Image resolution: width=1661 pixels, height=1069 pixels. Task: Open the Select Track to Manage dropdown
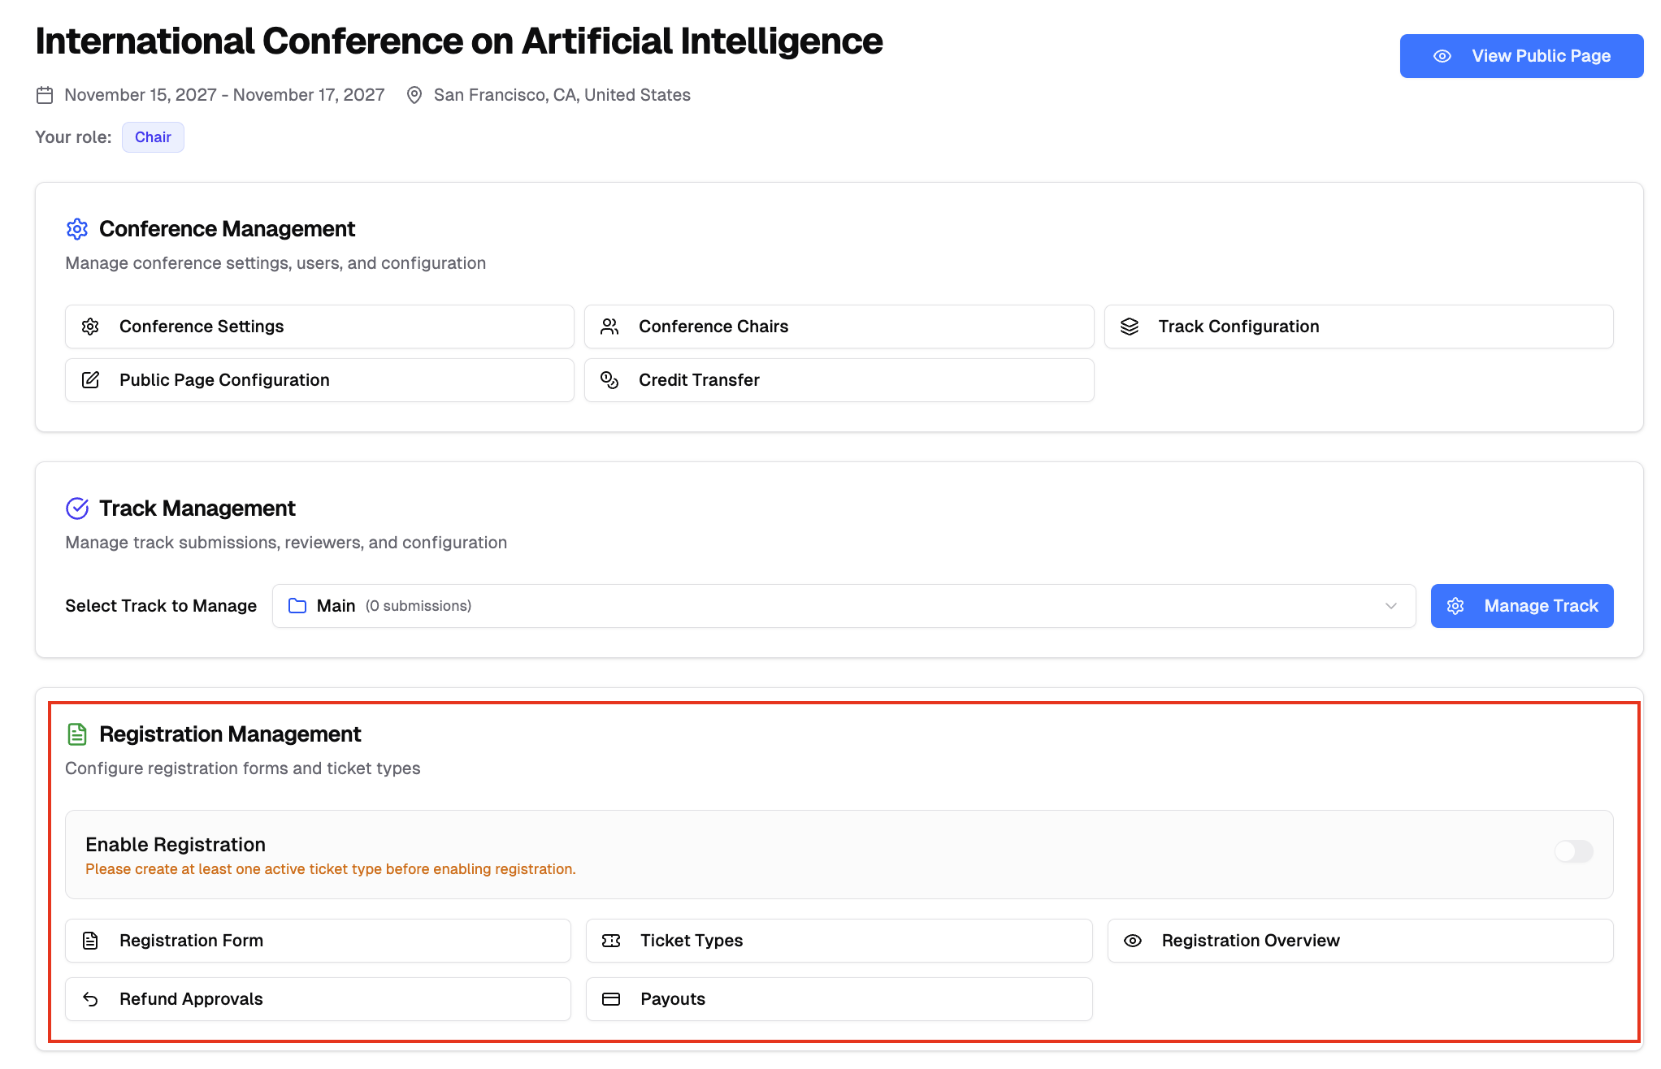[844, 606]
